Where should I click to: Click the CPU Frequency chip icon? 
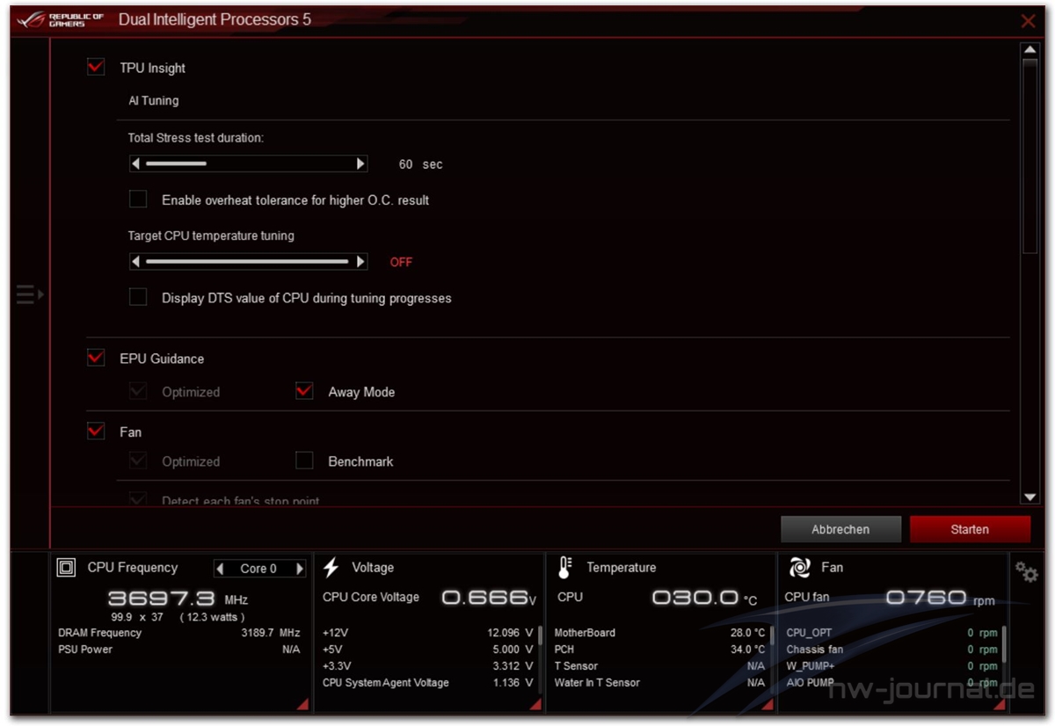66,568
